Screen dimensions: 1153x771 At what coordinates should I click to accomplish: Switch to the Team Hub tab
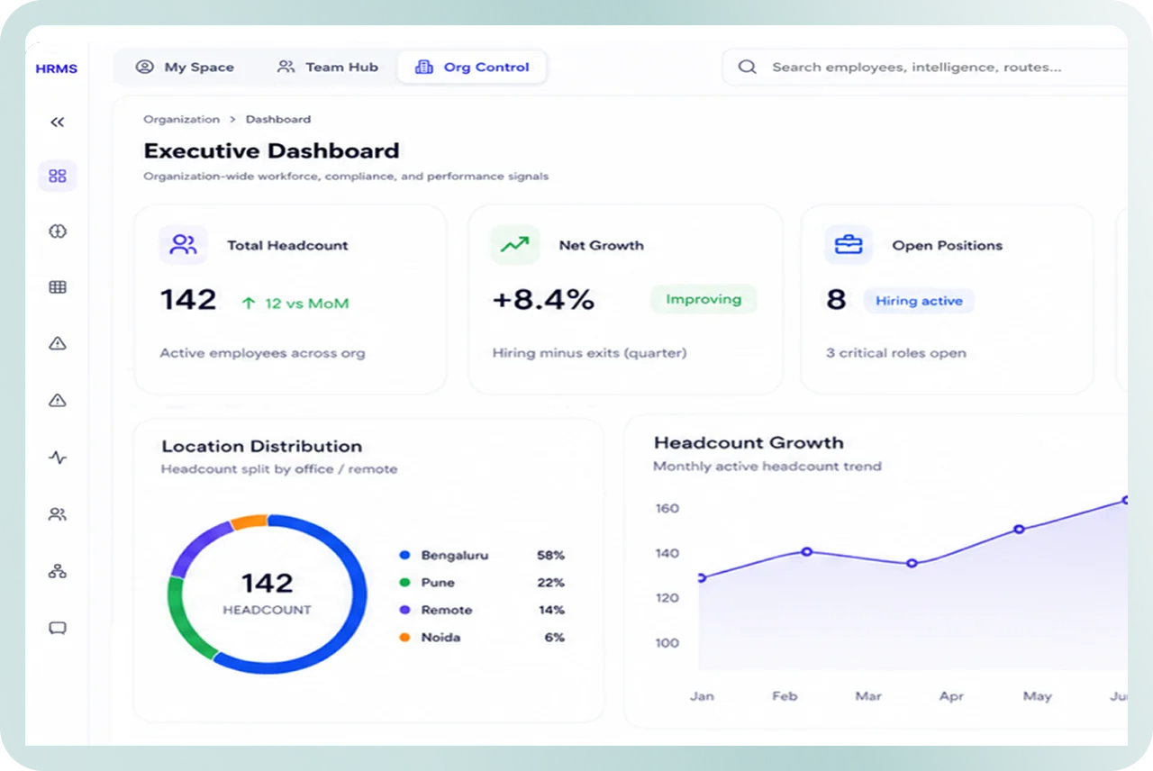point(328,67)
